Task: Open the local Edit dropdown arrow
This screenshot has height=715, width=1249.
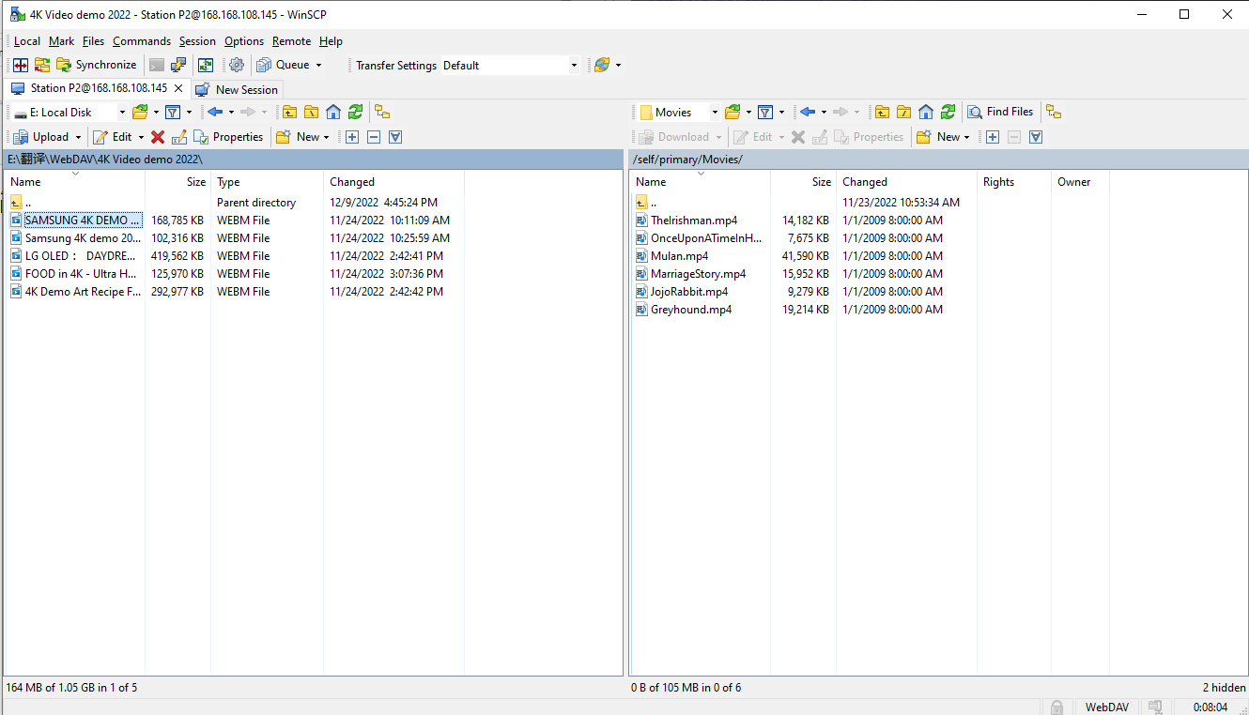Action: 141,137
